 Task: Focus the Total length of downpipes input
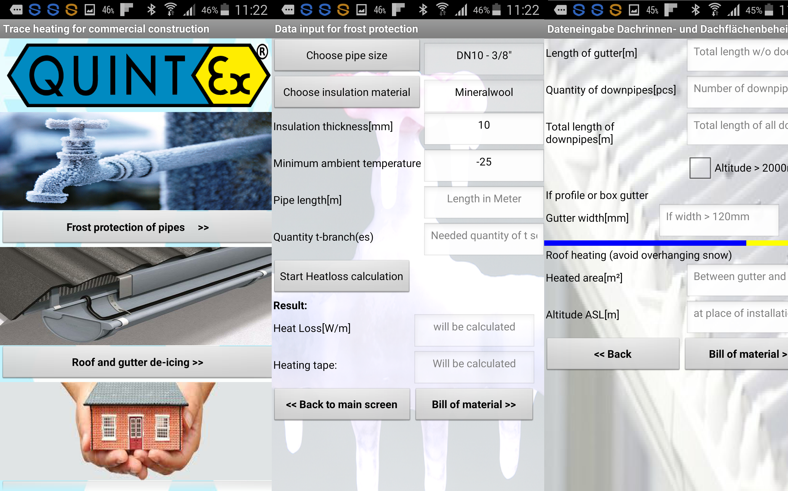pos(737,129)
